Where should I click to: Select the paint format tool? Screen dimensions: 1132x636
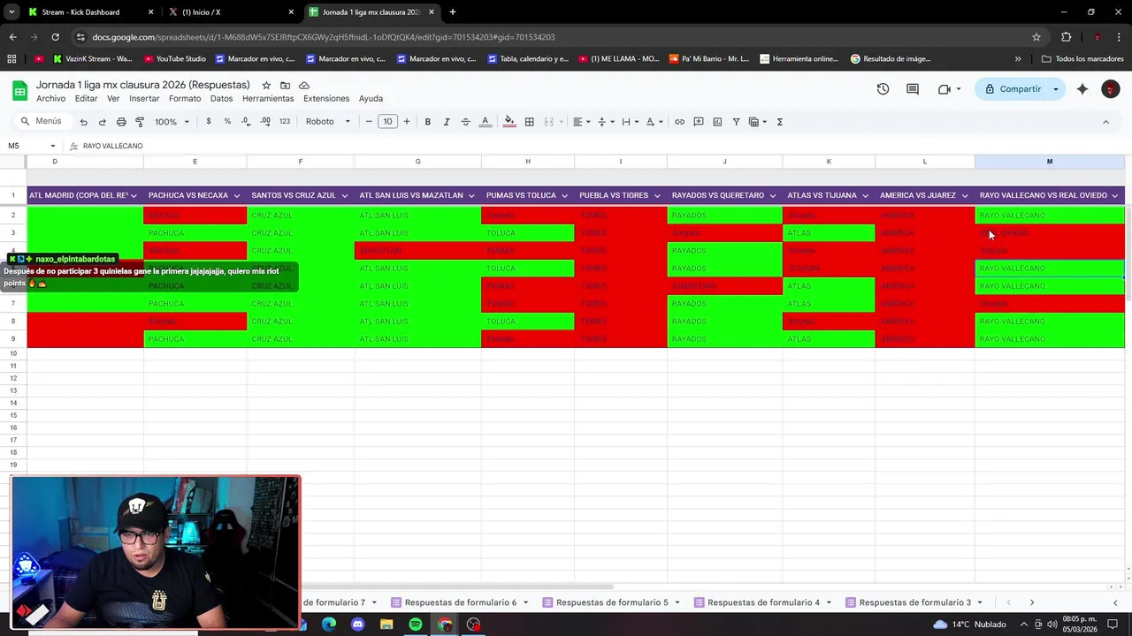(140, 122)
